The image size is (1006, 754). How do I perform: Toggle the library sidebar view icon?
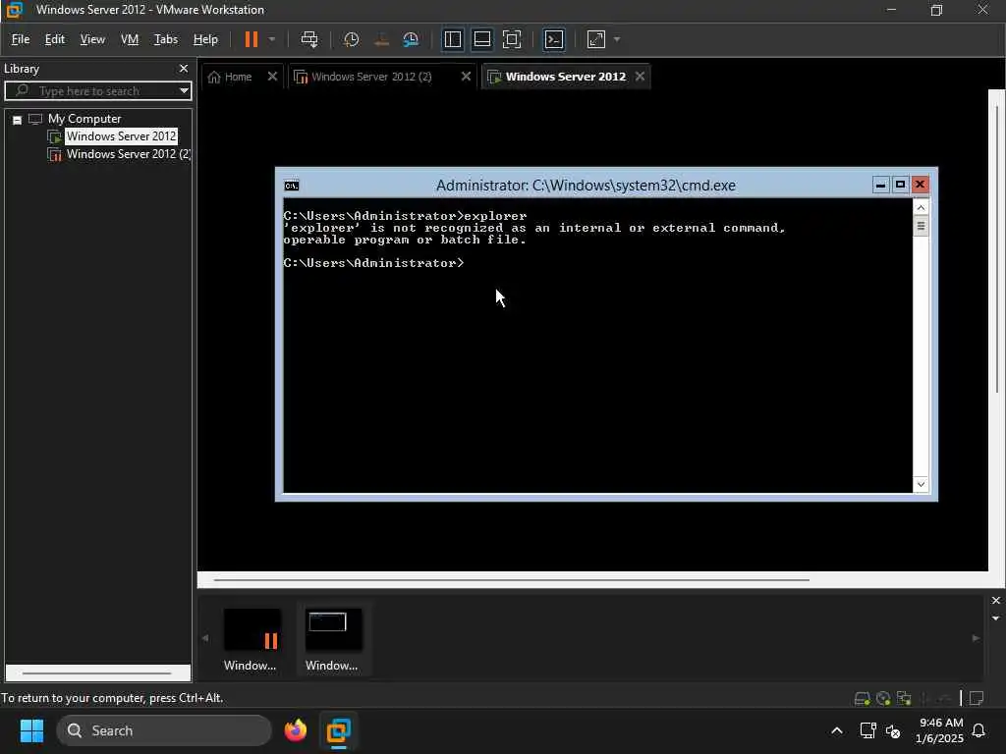452,39
